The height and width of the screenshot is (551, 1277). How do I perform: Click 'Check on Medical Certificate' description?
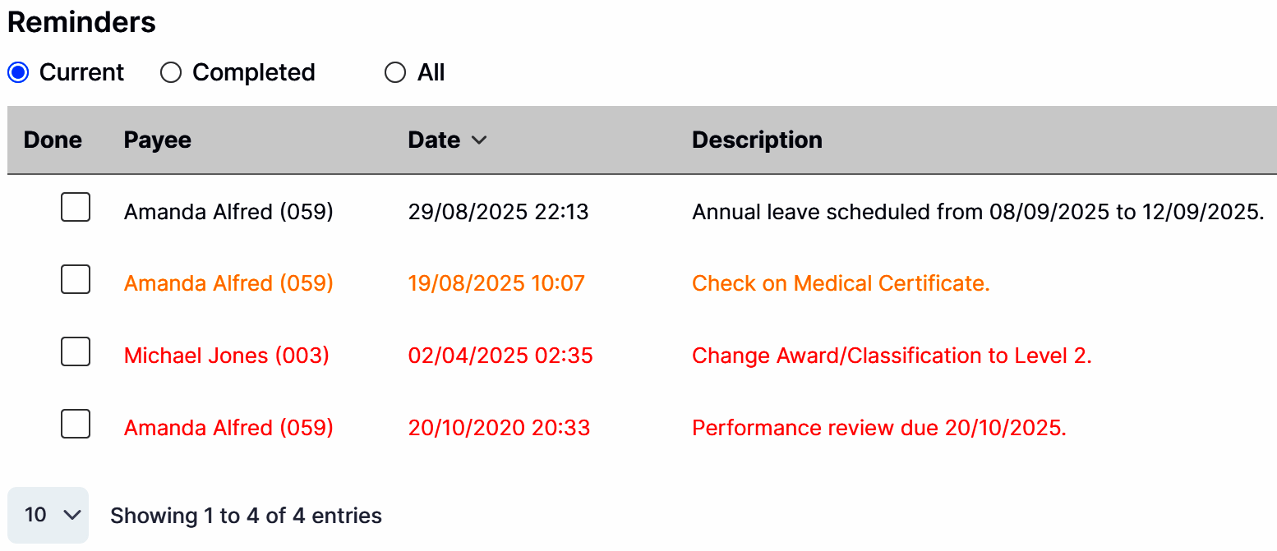[841, 283]
